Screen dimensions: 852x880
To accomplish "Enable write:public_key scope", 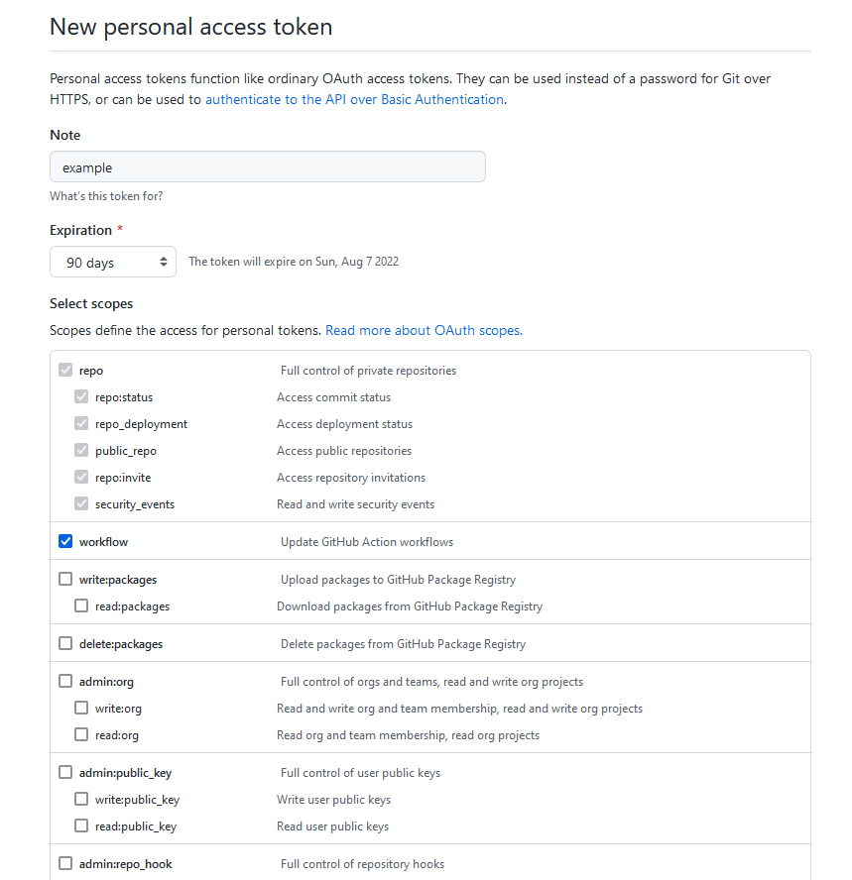I will 81,799.
